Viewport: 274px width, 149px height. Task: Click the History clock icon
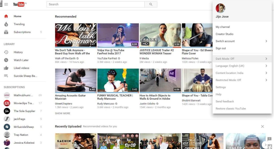pos(6,52)
